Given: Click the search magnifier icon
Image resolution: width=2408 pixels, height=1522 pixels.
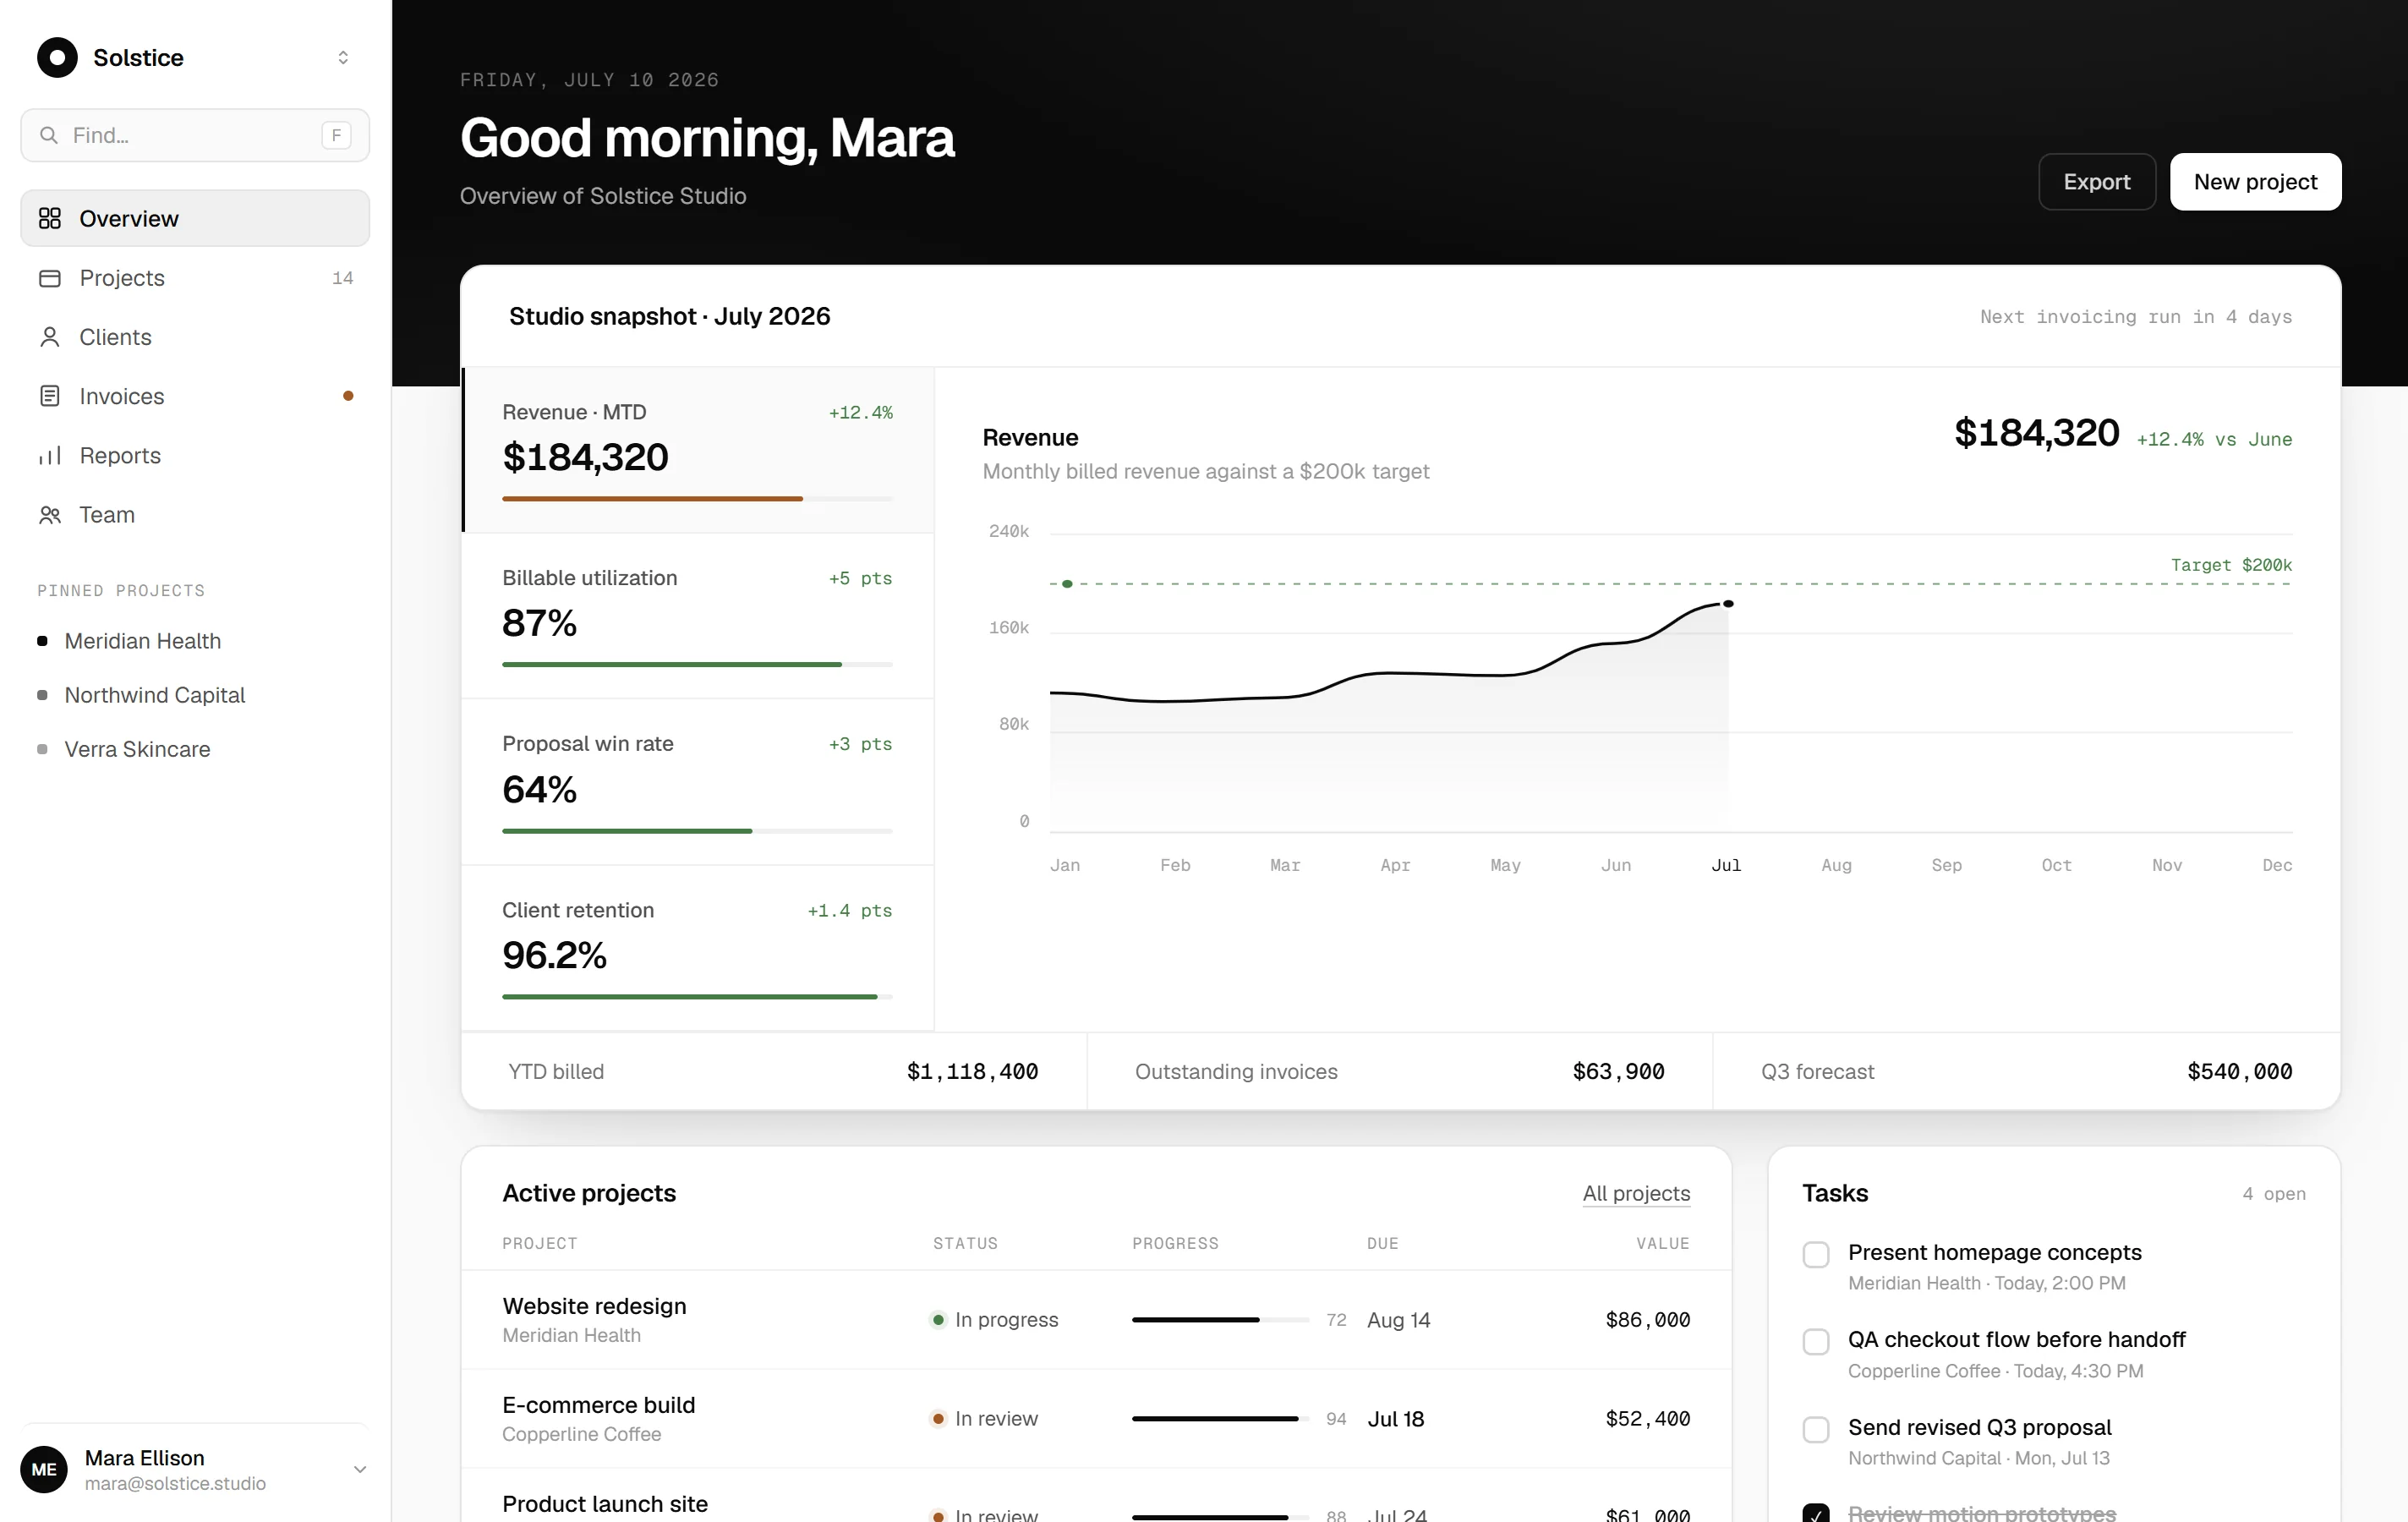Looking at the screenshot, I should [x=48, y=135].
